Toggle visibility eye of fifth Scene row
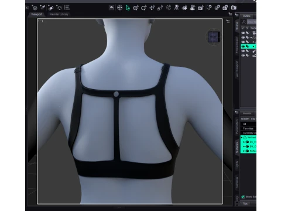 243,51
